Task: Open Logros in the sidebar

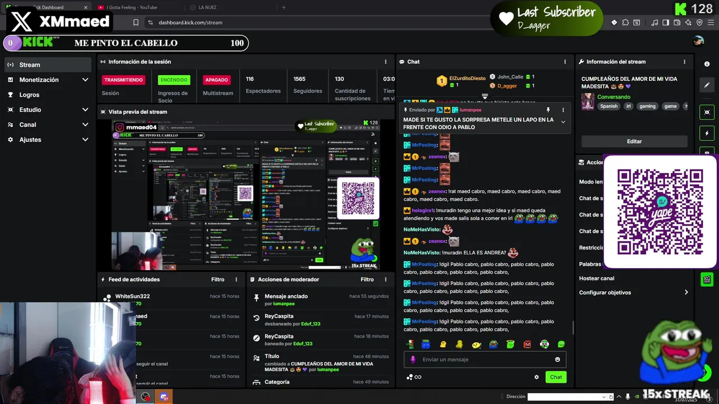Action: click(48, 95)
